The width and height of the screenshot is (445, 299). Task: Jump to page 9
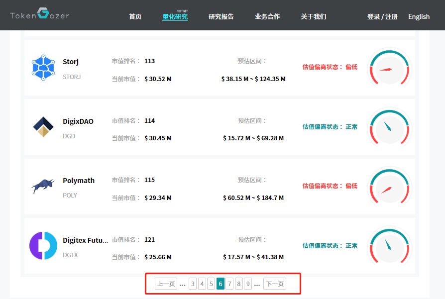point(248,284)
